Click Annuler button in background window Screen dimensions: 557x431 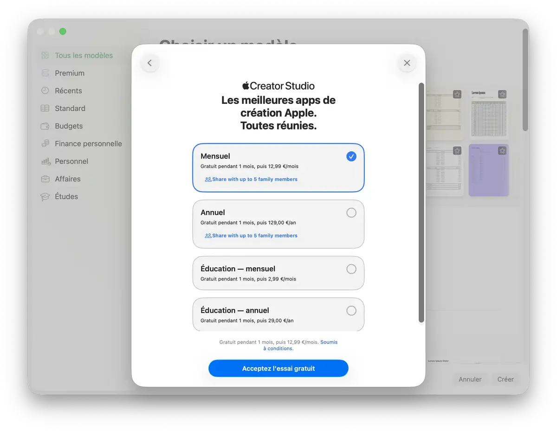point(470,380)
